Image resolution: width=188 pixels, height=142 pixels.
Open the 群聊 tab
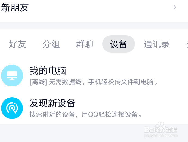pyautogui.click(x=85, y=44)
